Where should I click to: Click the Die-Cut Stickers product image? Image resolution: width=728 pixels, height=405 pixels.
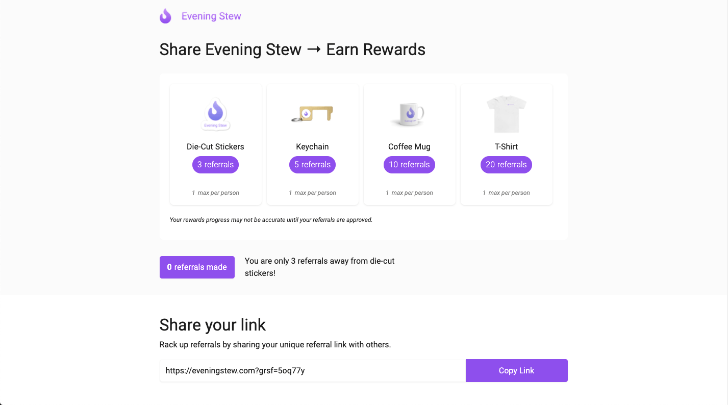[x=215, y=113]
